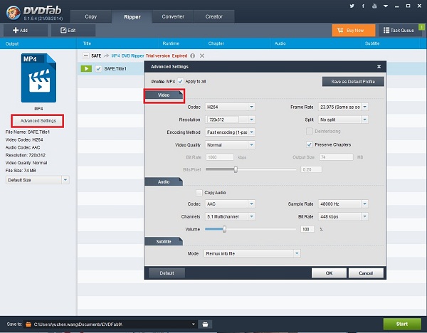Viewport: 427px width, 333px height.
Task: Open the Facebook icon in title bar
Action: point(363,6)
